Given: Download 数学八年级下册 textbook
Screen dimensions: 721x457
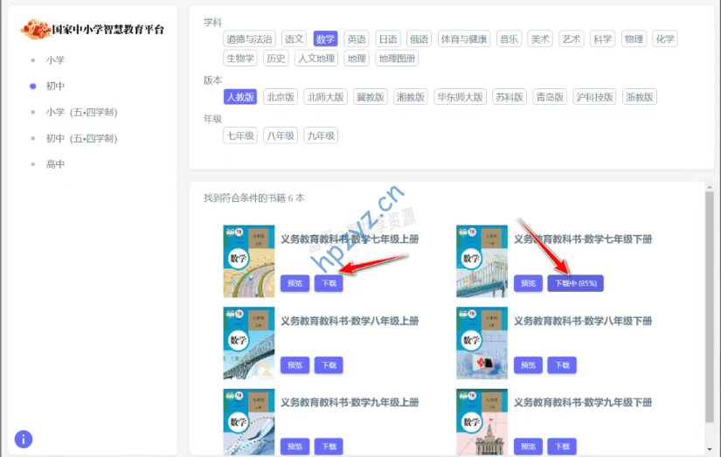Looking at the screenshot, I should click(x=562, y=365).
